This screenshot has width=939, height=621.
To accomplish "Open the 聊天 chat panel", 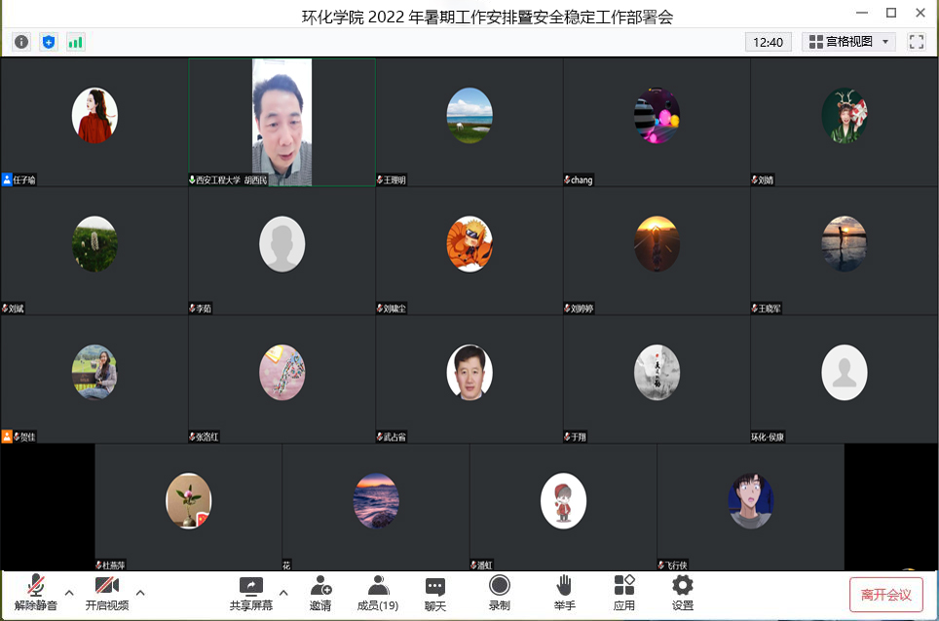I will click(x=435, y=592).
